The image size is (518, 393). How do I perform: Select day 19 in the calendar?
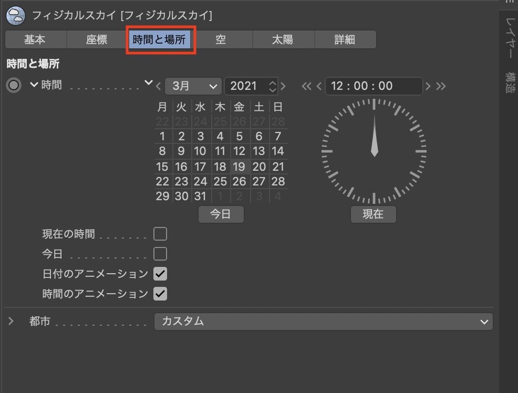point(239,167)
